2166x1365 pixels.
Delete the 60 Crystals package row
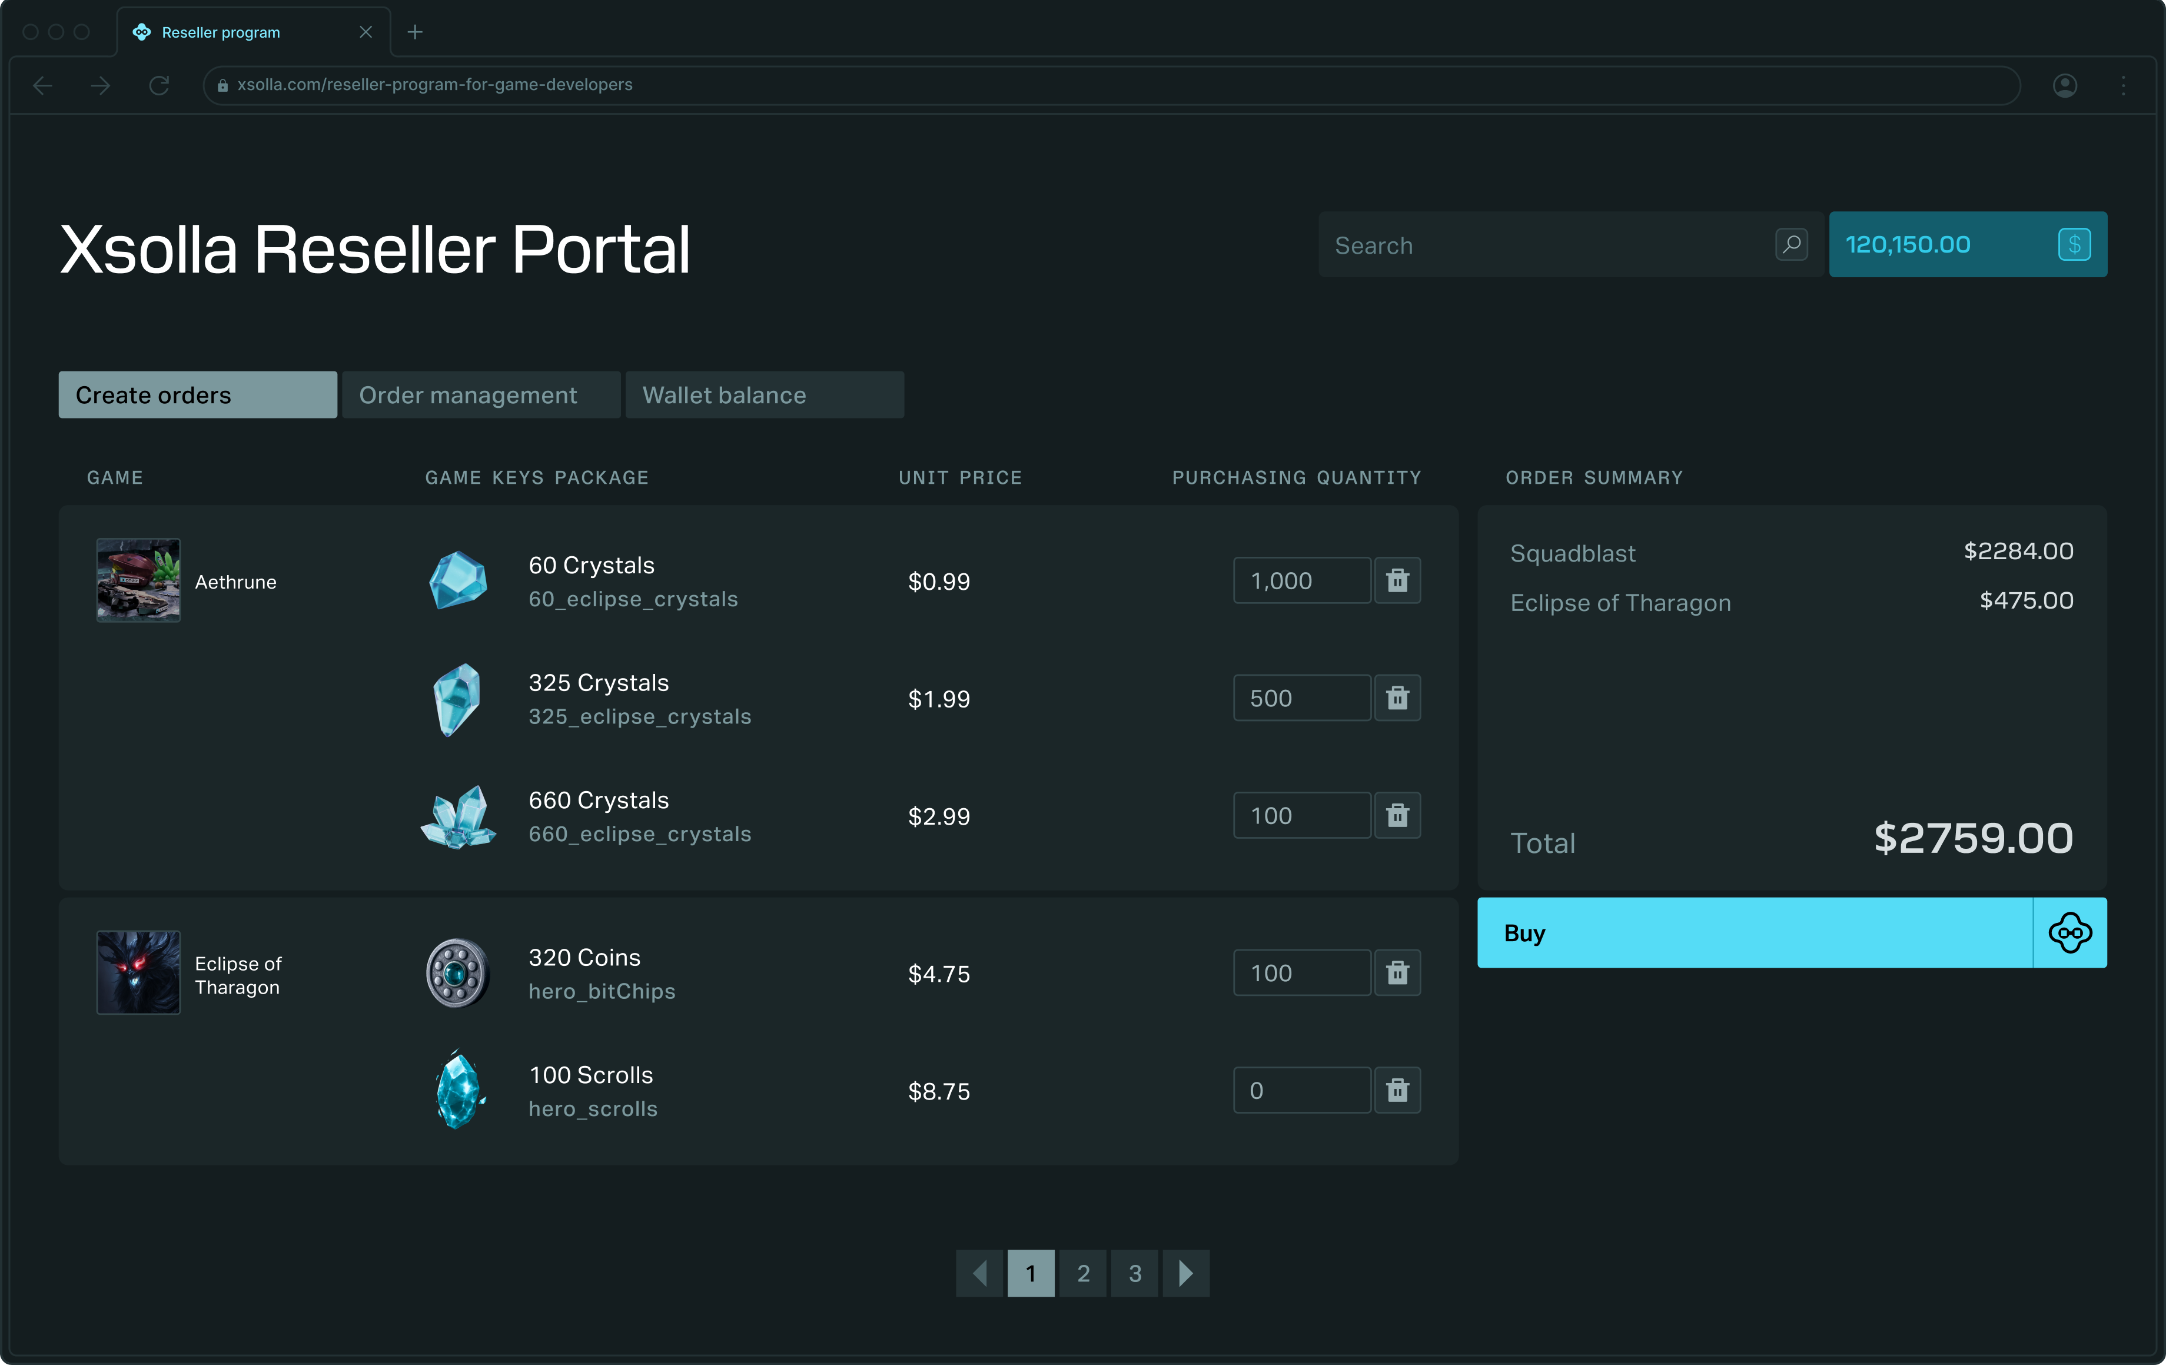click(x=1397, y=580)
